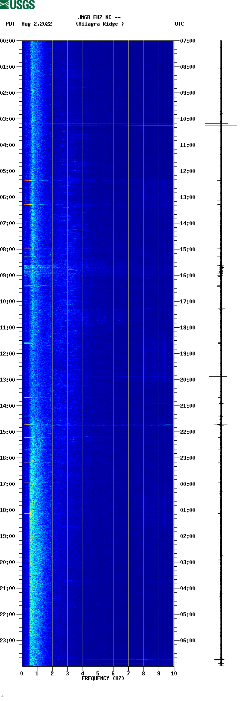
Task: Click the seismogram spike near 21:45 UTC
Action: 221,425
